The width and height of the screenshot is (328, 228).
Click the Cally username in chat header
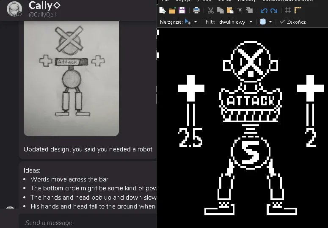point(44,5)
